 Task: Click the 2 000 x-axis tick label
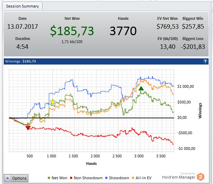pyautogui.click(x=95, y=156)
